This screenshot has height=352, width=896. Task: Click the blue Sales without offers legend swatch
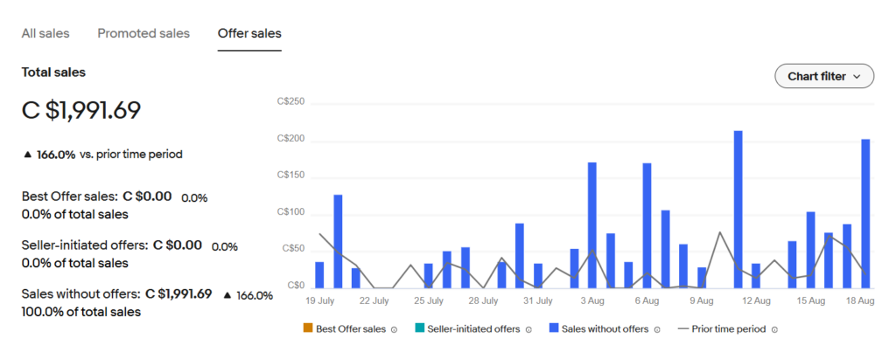[x=554, y=328]
